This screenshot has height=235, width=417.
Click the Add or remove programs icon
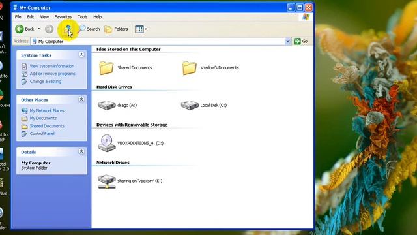click(25, 74)
